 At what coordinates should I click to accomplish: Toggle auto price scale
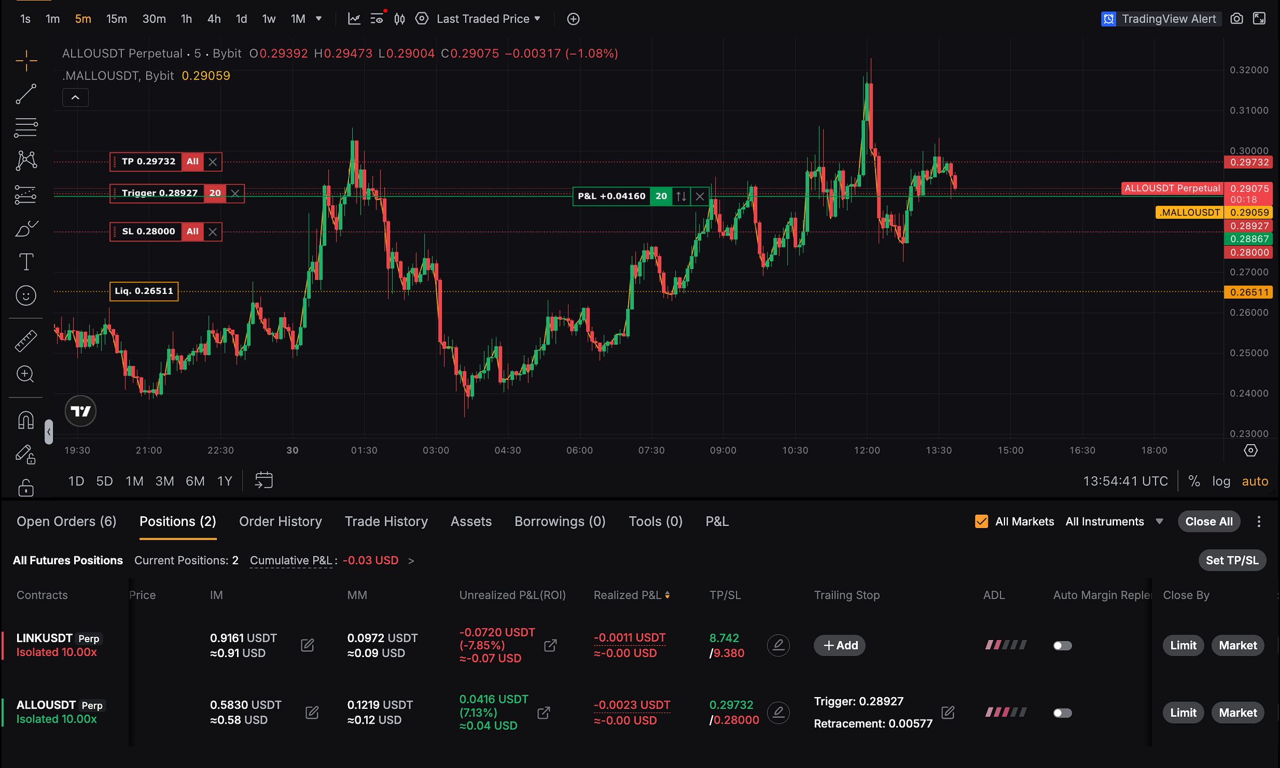1255,481
